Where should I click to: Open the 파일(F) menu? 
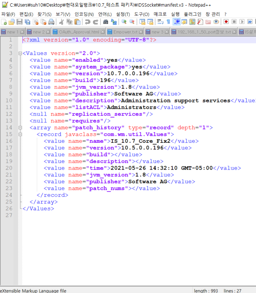click(8, 14)
